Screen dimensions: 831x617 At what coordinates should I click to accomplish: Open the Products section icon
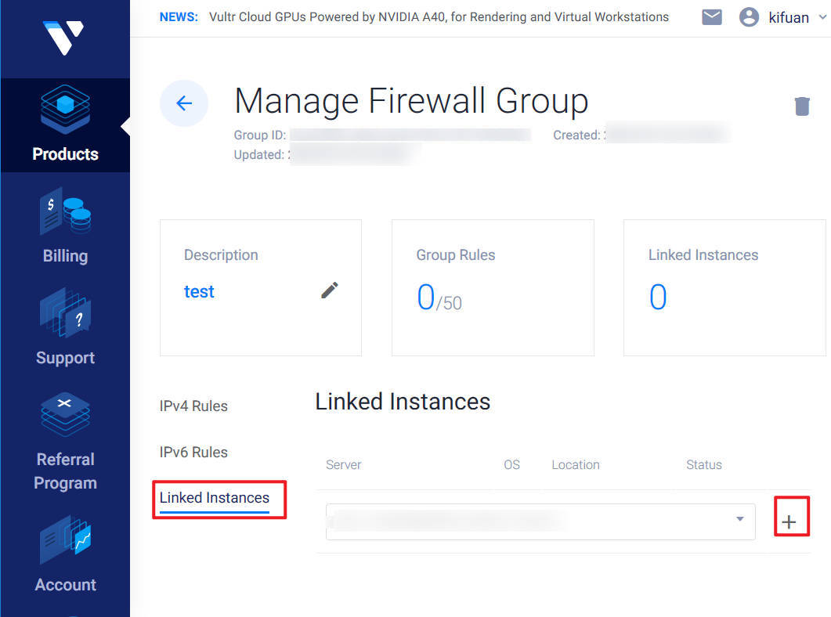pos(65,110)
